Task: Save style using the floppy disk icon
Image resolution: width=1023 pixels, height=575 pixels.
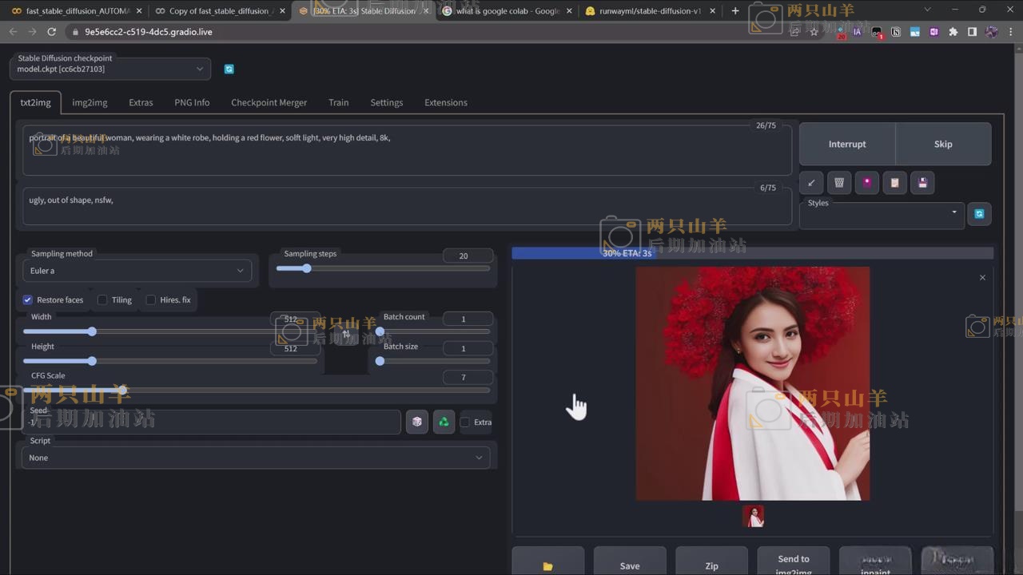Action: [x=922, y=183]
